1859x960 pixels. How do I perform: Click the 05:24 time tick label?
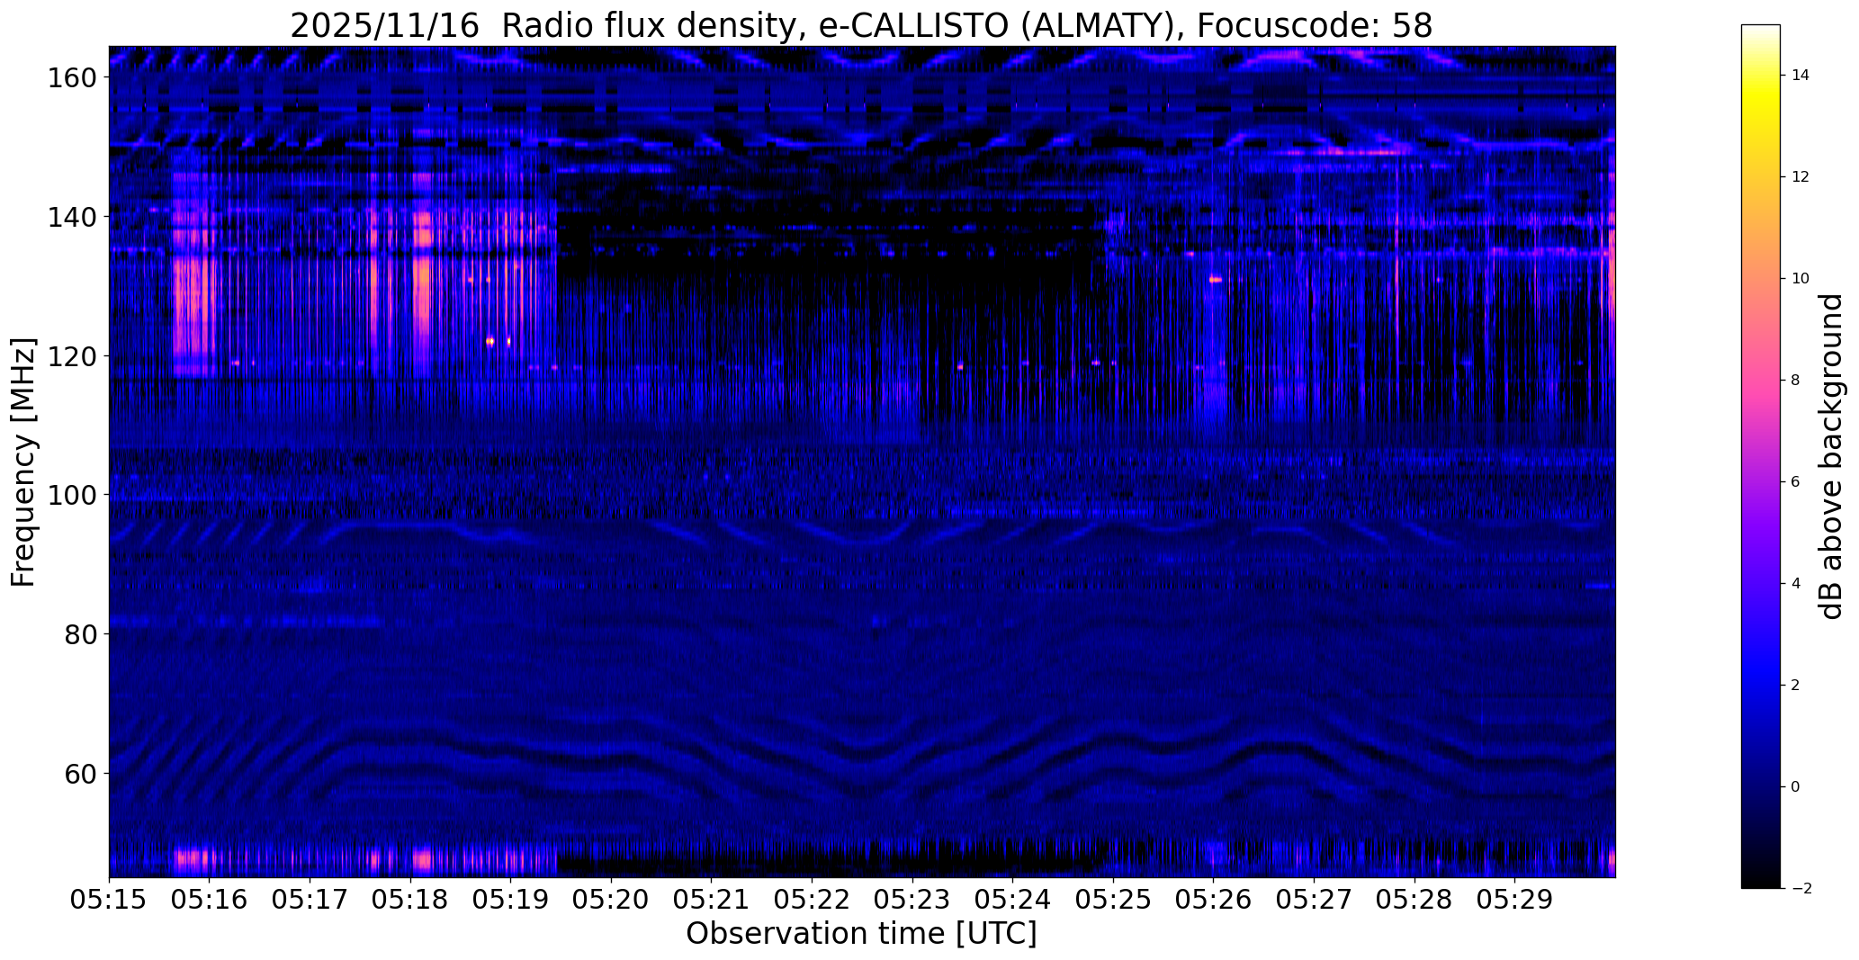coord(1013,899)
